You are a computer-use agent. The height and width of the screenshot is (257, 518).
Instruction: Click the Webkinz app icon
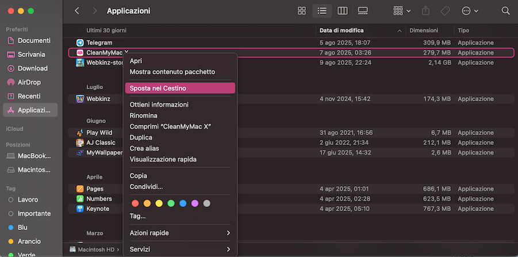pos(80,99)
